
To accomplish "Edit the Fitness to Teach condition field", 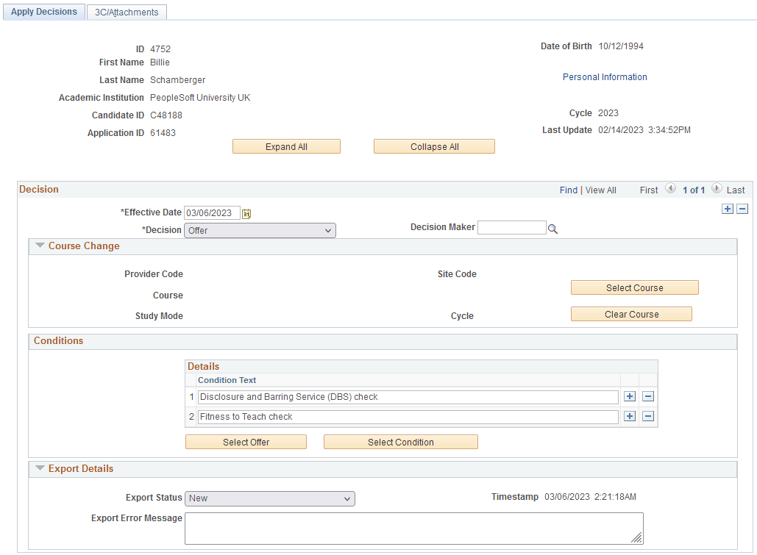I will pyautogui.click(x=408, y=417).
